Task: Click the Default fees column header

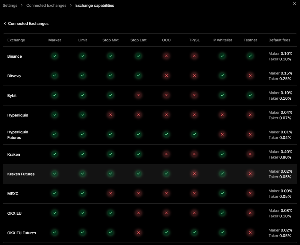Action: (x=279, y=40)
